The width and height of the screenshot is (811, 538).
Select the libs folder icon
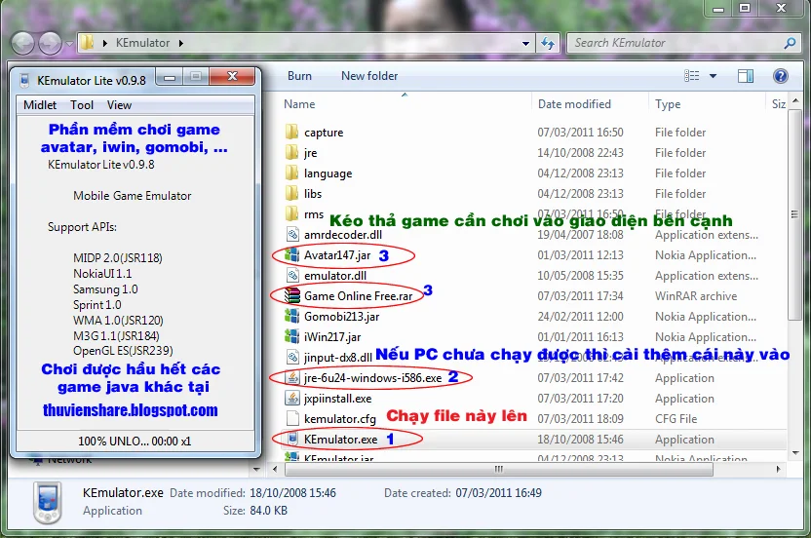point(291,194)
